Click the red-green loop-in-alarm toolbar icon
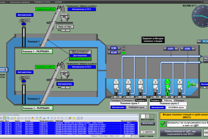 click(70, 118)
